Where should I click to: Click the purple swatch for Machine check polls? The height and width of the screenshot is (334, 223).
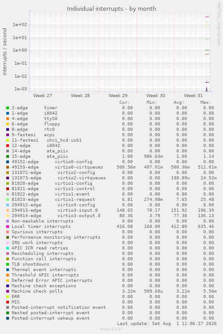[x=8, y=291]
